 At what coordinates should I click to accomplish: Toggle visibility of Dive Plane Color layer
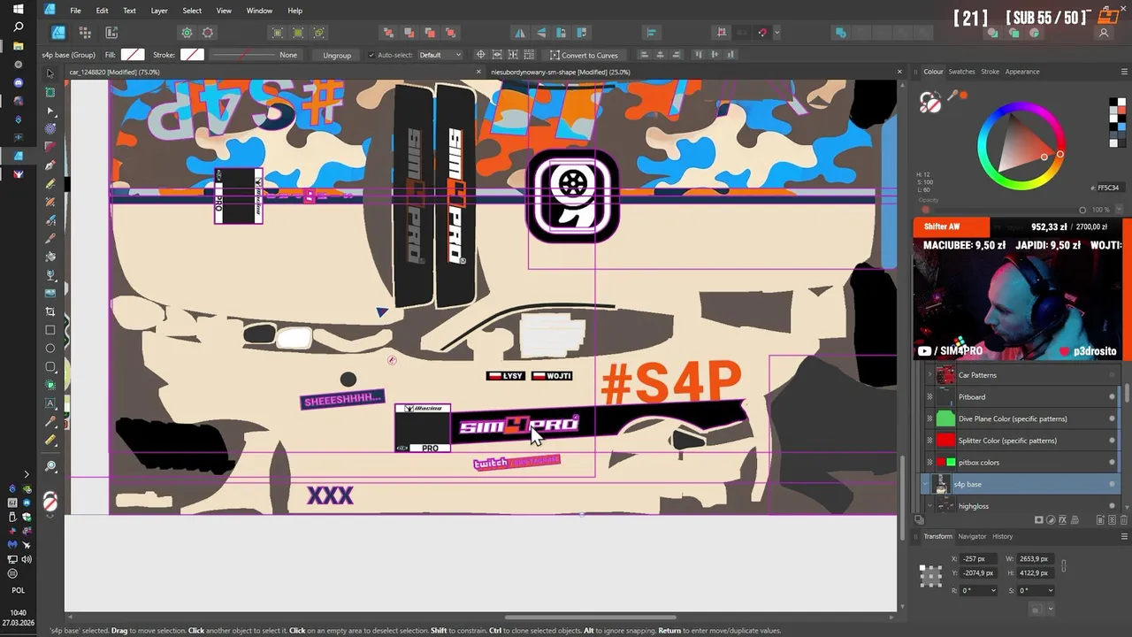1112,418
